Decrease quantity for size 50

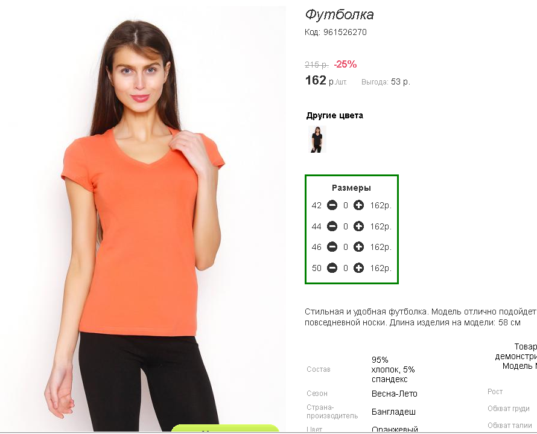[x=332, y=268]
